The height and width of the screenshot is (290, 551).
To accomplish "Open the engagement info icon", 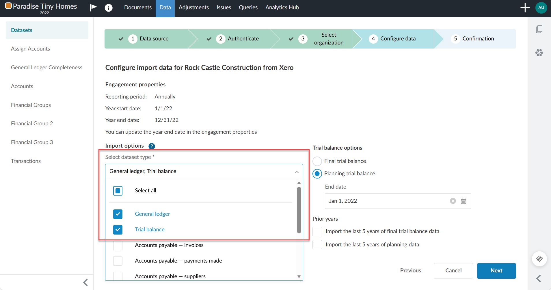I will pos(109,8).
